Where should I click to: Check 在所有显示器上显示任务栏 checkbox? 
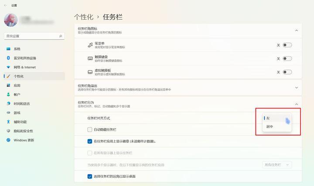click(x=90, y=153)
